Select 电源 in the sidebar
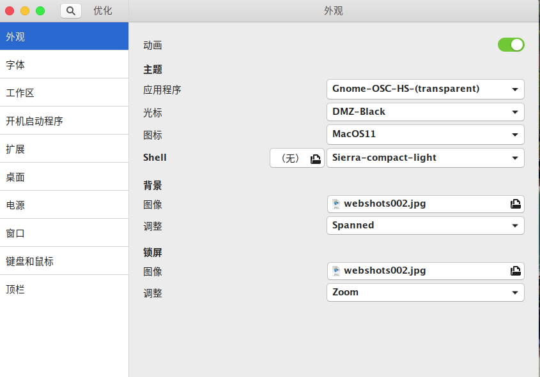This screenshot has height=377, width=540. tap(64, 205)
